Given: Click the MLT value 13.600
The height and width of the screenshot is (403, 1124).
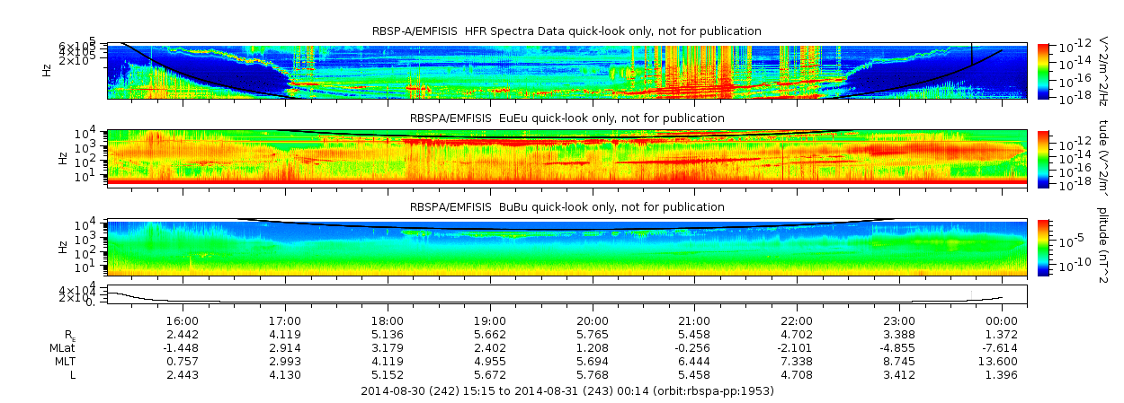Looking at the screenshot, I should 1002,361.
